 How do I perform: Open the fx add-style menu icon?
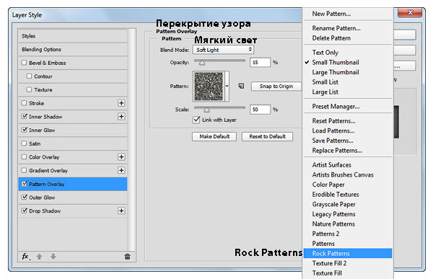point(26,257)
